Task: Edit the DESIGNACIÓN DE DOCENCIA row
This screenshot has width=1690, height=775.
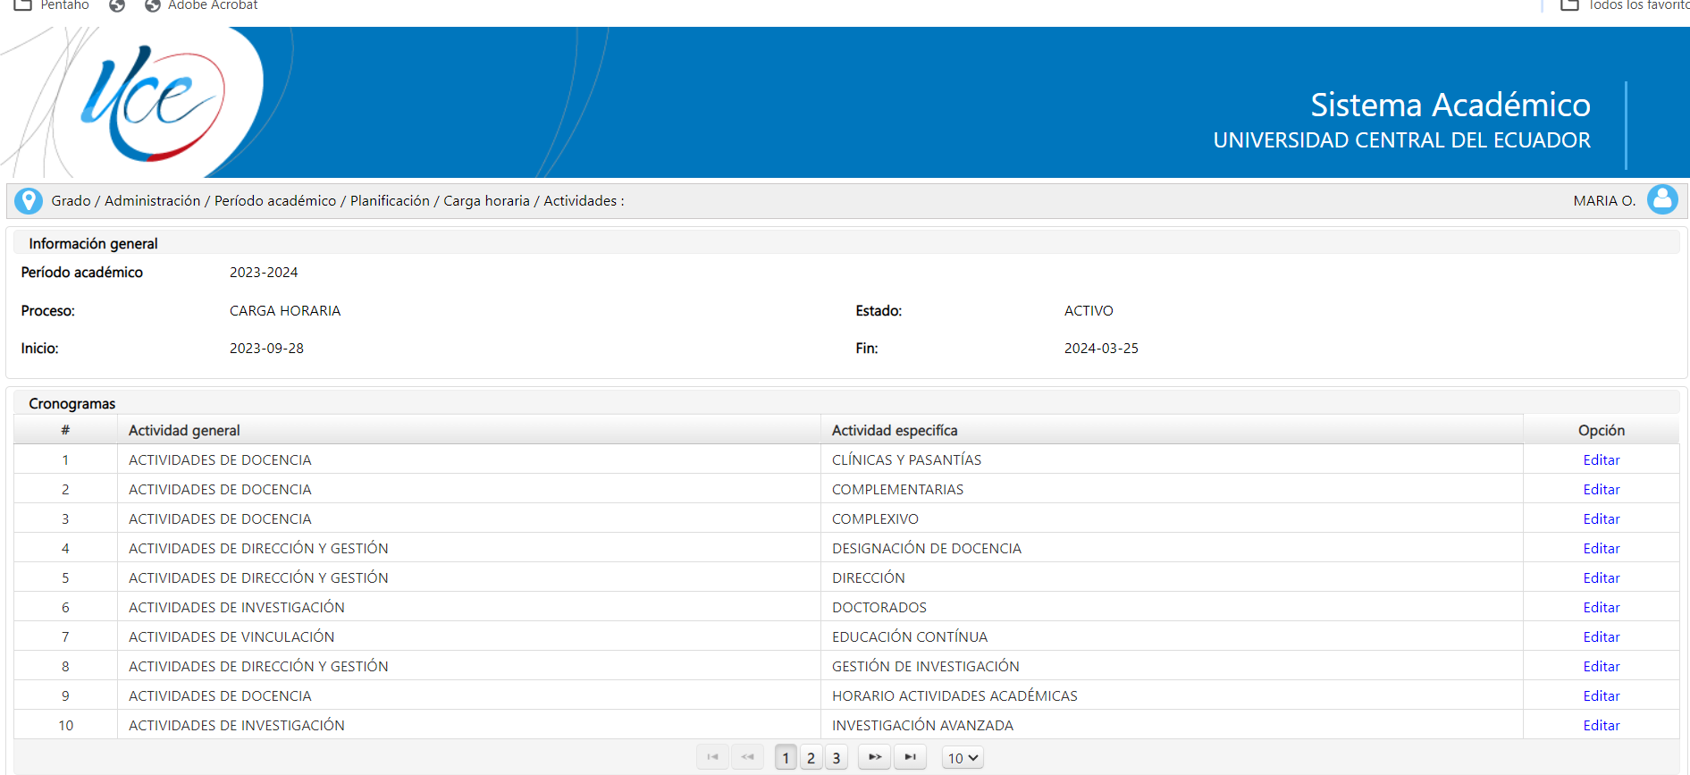Action: click(1601, 548)
